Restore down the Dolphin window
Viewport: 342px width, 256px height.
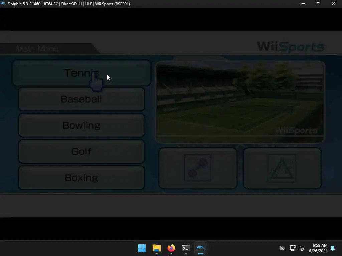318,4
